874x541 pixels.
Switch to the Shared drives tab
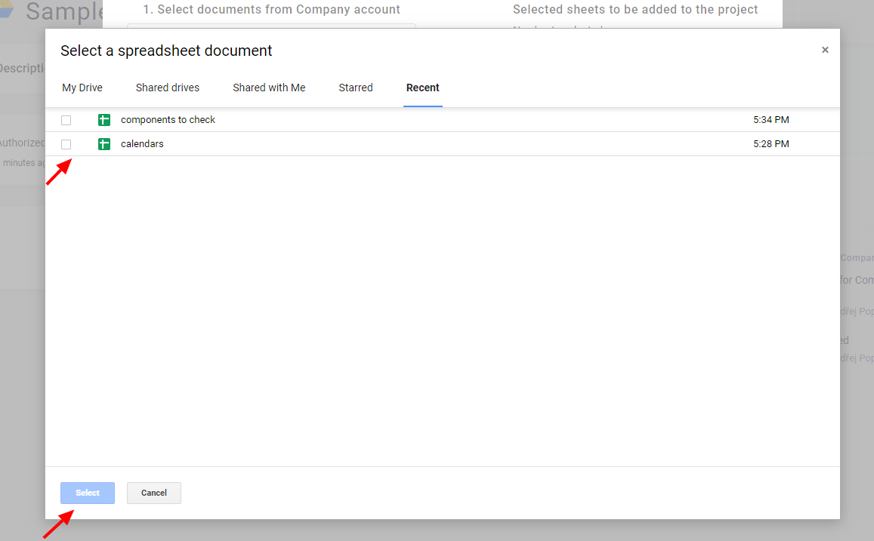tap(168, 88)
